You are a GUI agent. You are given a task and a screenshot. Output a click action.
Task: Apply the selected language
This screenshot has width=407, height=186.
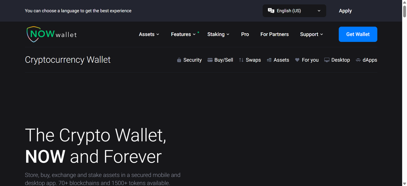(x=345, y=11)
